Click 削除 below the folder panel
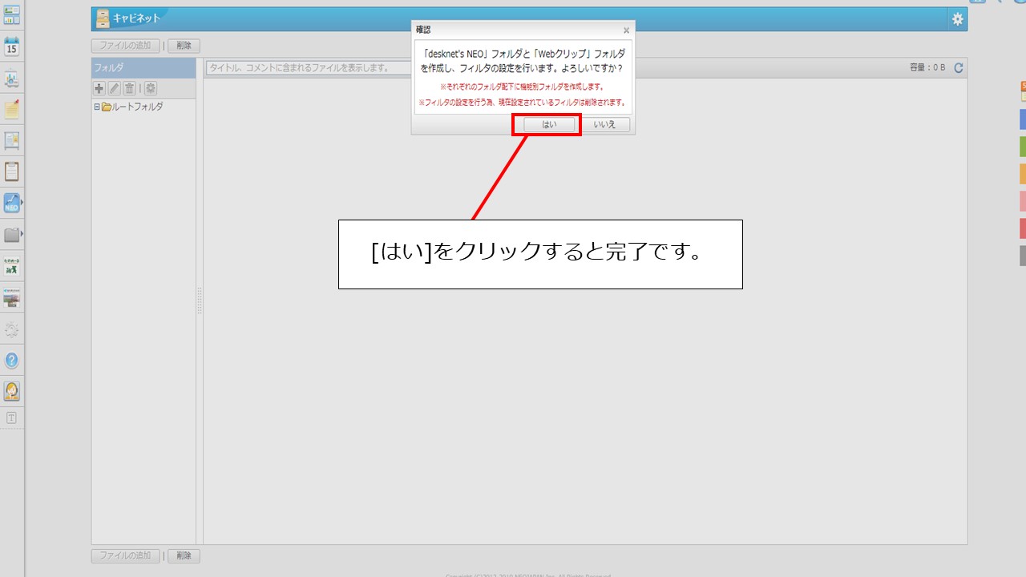This screenshot has width=1026, height=577. click(x=184, y=556)
